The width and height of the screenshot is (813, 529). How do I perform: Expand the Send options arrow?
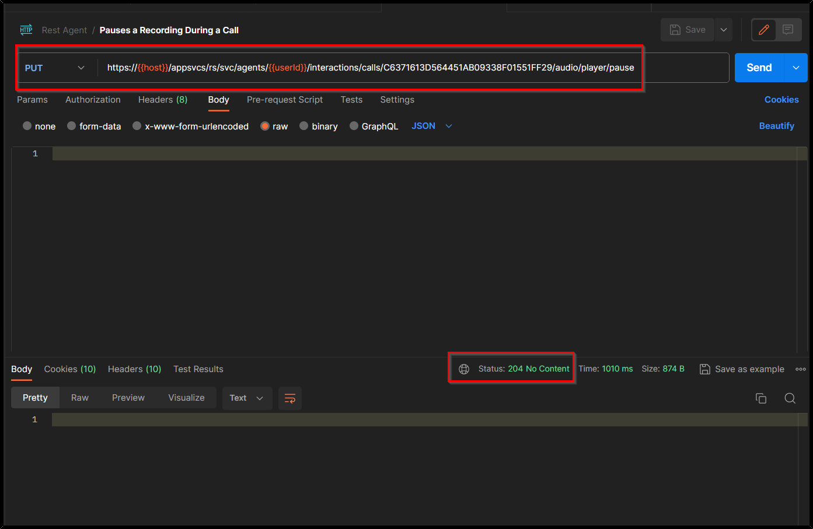coord(796,68)
